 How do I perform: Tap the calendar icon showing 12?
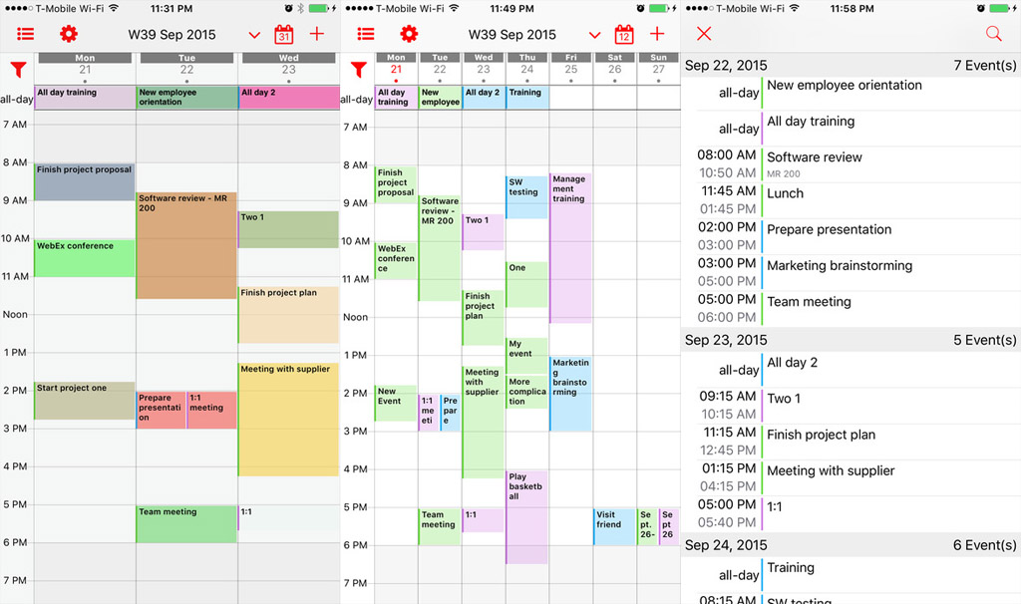tap(624, 35)
